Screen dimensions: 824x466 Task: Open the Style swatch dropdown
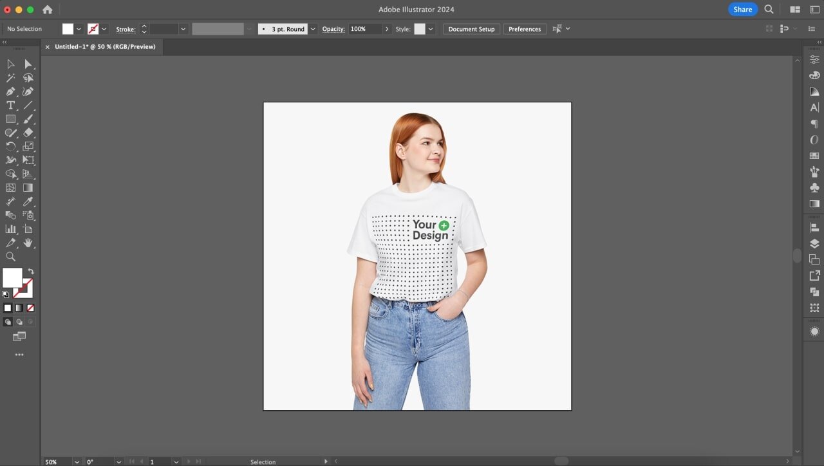tap(431, 29)
